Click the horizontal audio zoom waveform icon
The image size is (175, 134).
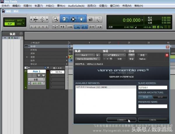pos(36,20)
